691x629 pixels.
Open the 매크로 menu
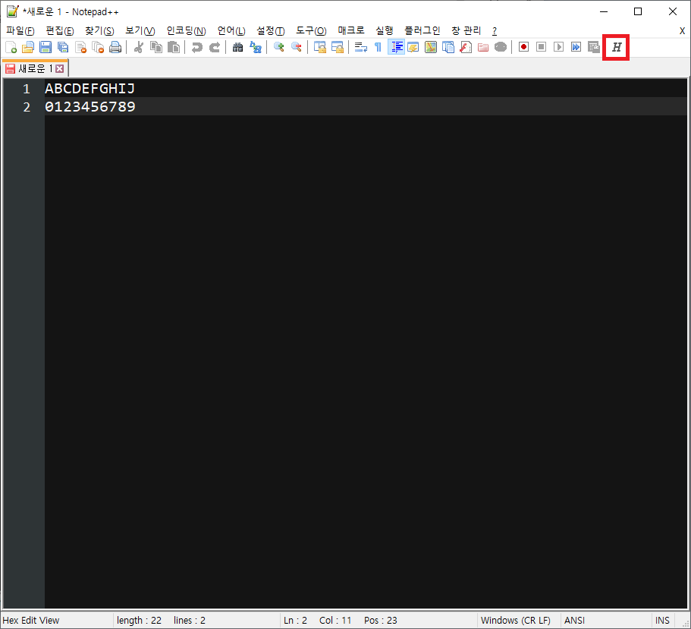pyautogui.click(x=351, y=31)
